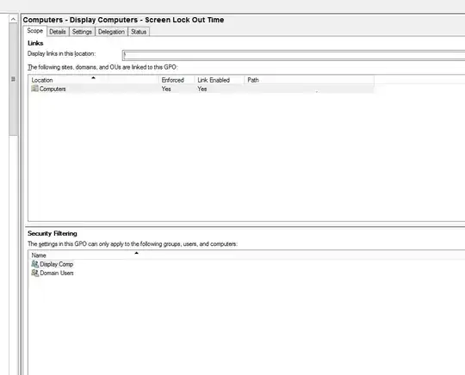Open the Display links in this location combo box
Image resolution: width=465 pixels, height=375 pixels.
point(294,55)
